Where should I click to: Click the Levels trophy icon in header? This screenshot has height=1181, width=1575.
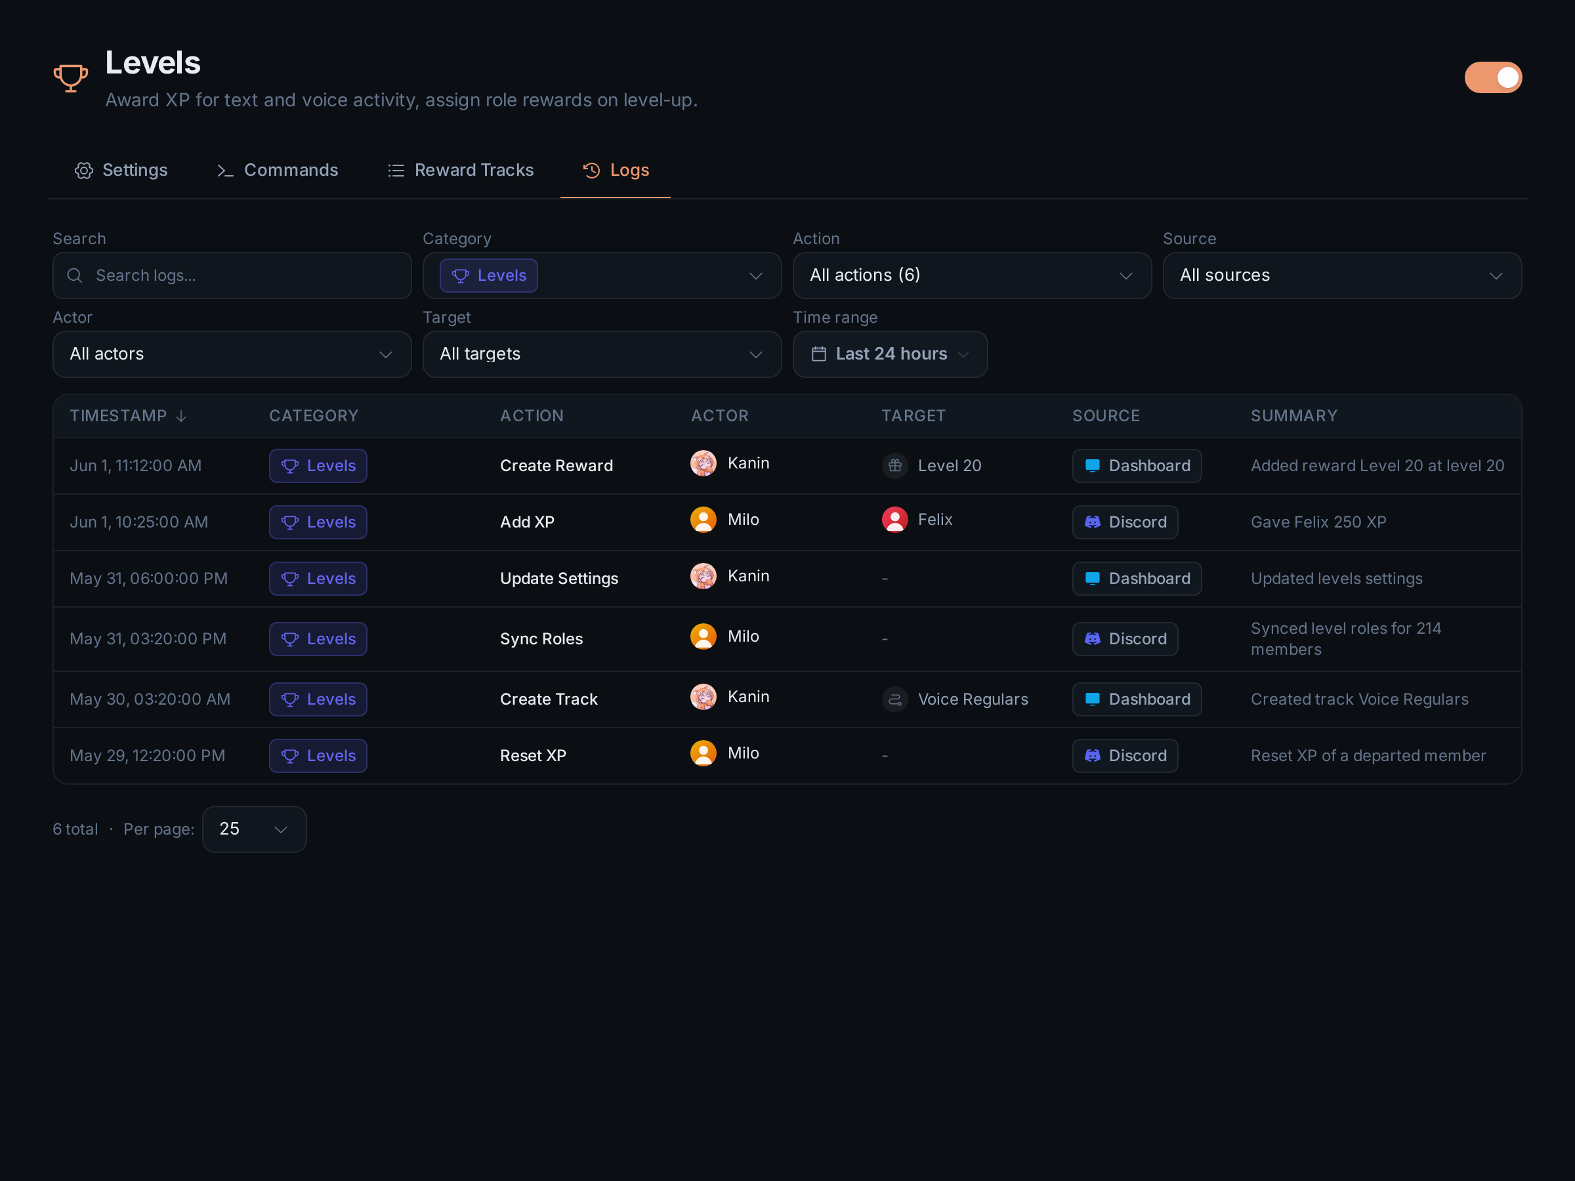click(x=70, y=77)
